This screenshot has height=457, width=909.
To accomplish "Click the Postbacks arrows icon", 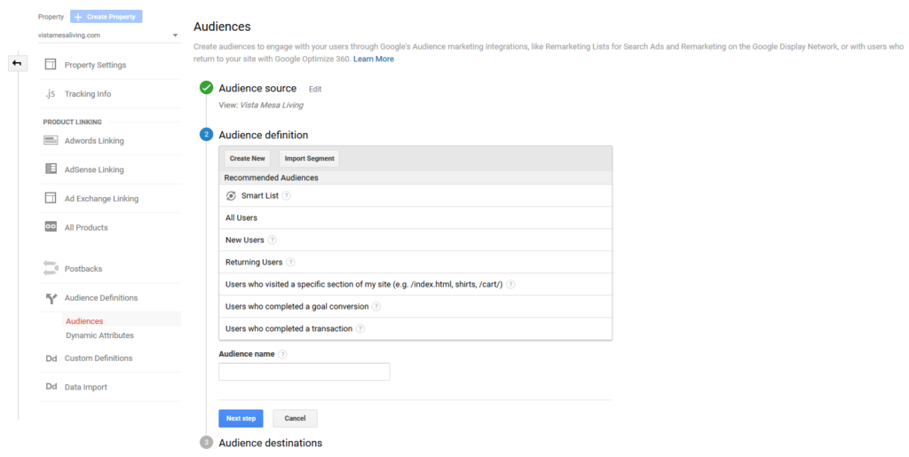I will click(x=51, y=268).
